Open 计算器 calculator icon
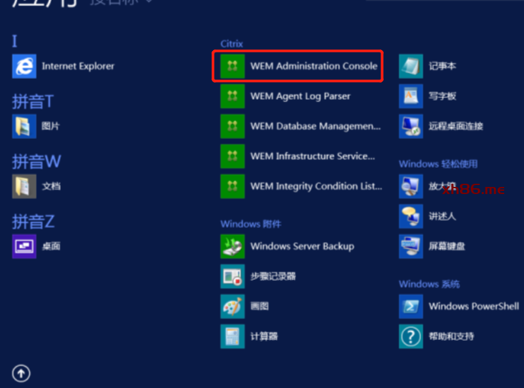This screenshot has height=388, width=524. click(x=233, y=336)
